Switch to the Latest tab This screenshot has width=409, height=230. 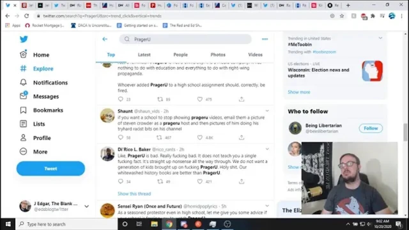[x=144, y=55]
